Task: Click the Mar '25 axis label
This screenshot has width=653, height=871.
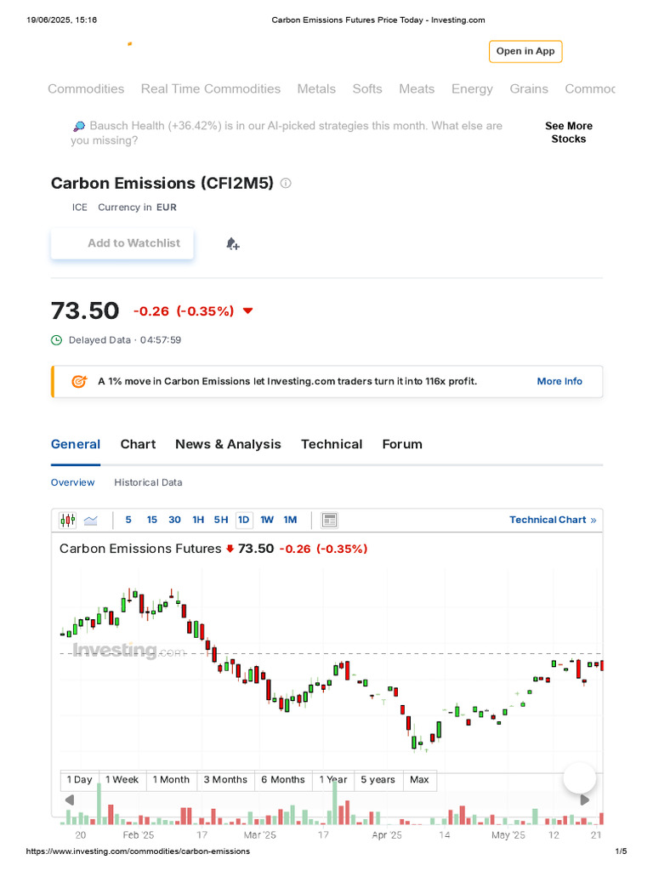Action: coord(260,835)
